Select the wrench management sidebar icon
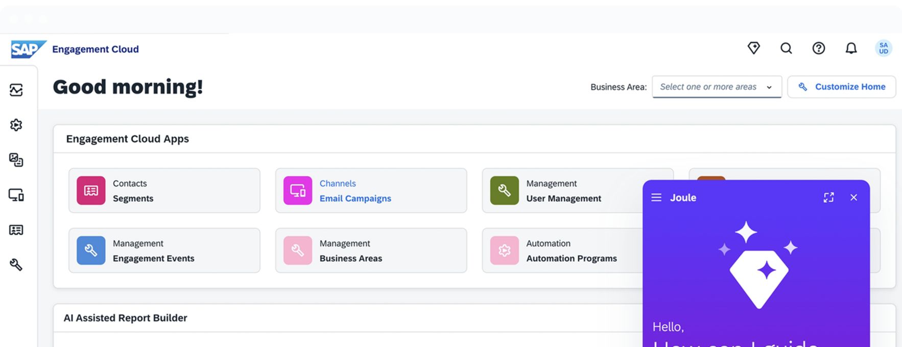Viewport: 902px width, 347px height. point(16,264)
